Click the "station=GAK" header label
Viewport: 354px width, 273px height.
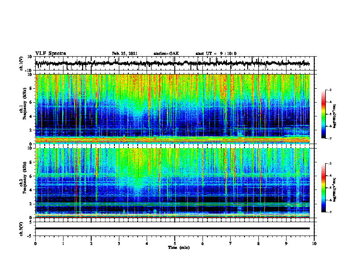coord(166,54)
